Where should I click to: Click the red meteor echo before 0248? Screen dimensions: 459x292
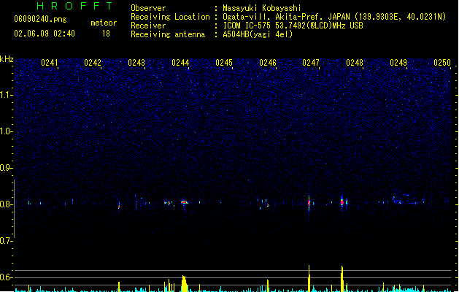(342, 201)
